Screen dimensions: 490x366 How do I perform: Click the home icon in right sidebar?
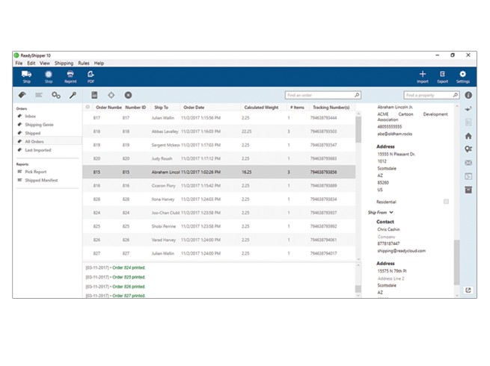468,136
